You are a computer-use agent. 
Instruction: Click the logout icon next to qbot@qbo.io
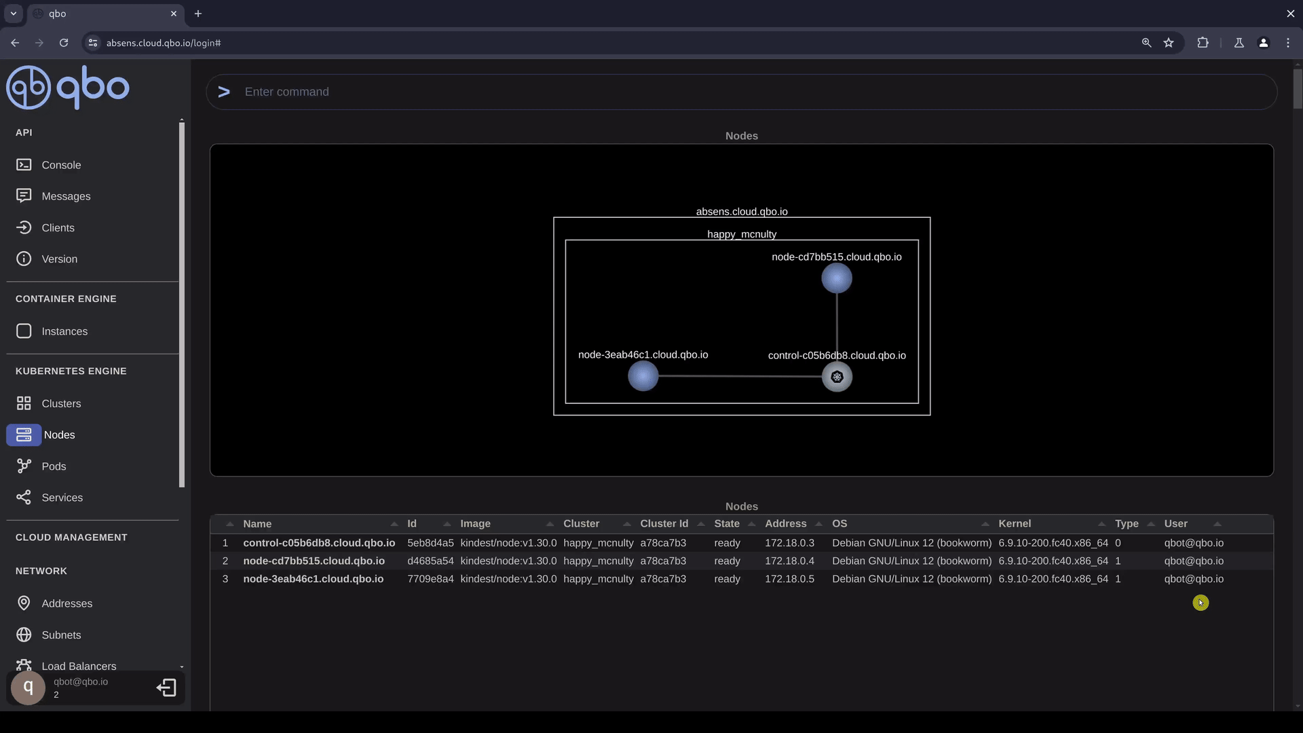[166, 688]
